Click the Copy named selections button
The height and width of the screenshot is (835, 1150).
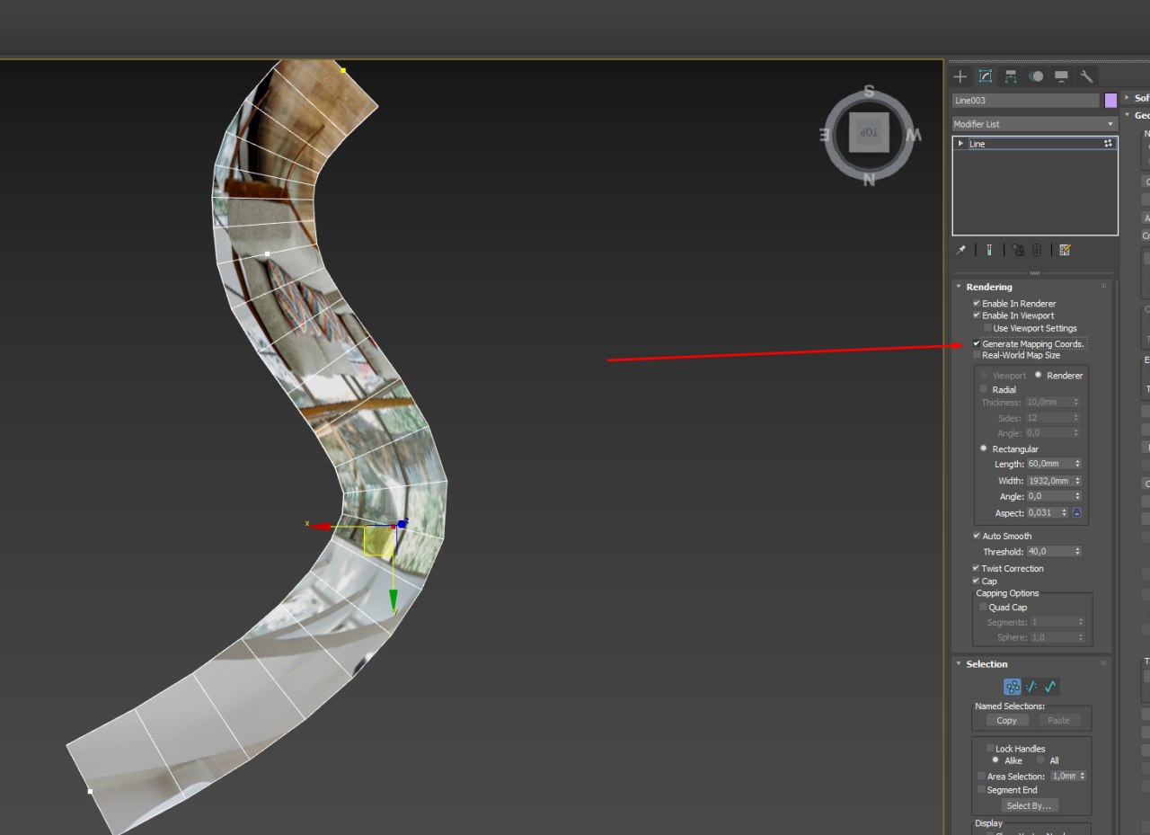tap(1006, 720)
